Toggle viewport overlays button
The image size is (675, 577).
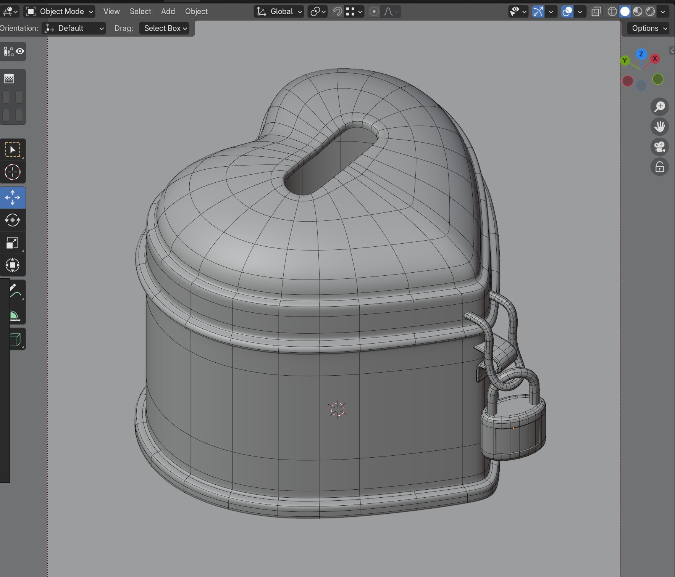[568, 11]
